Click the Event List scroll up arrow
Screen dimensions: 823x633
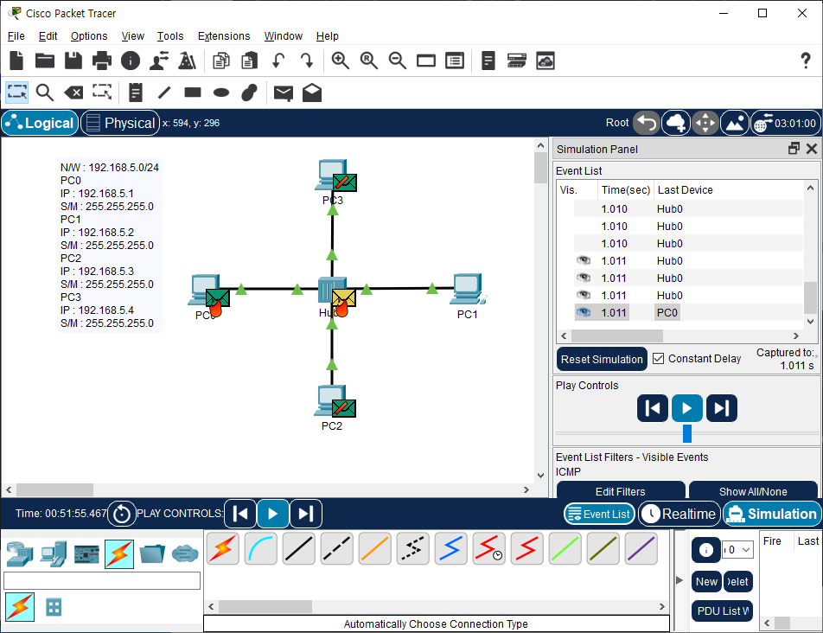pos(810,188)
